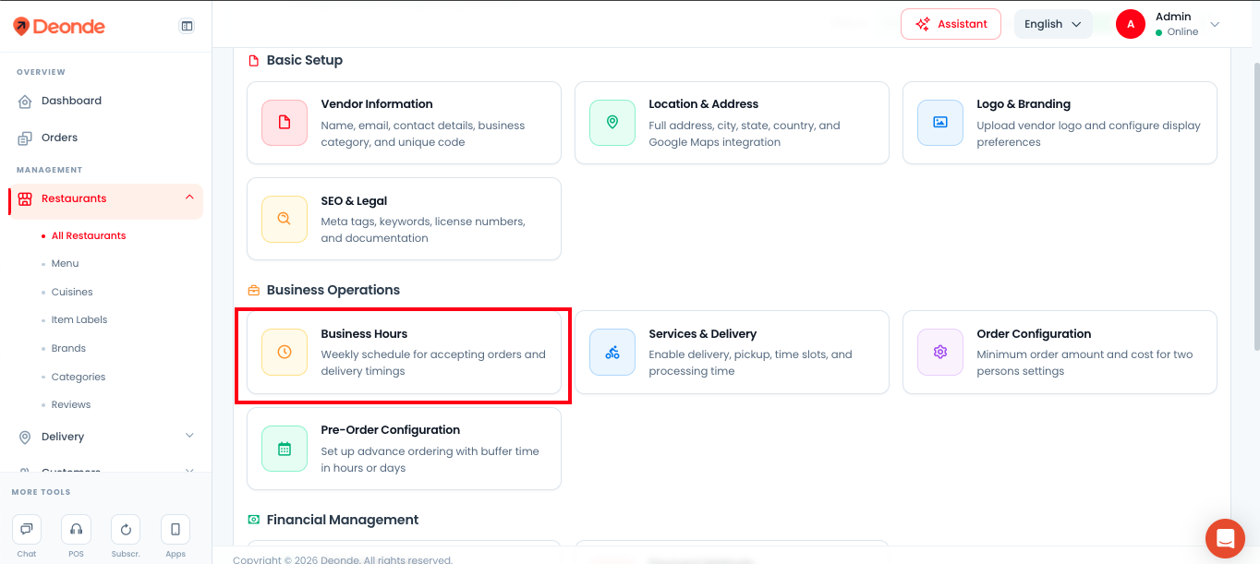Open the Subscr. refresh icon

tap(126, 529)
